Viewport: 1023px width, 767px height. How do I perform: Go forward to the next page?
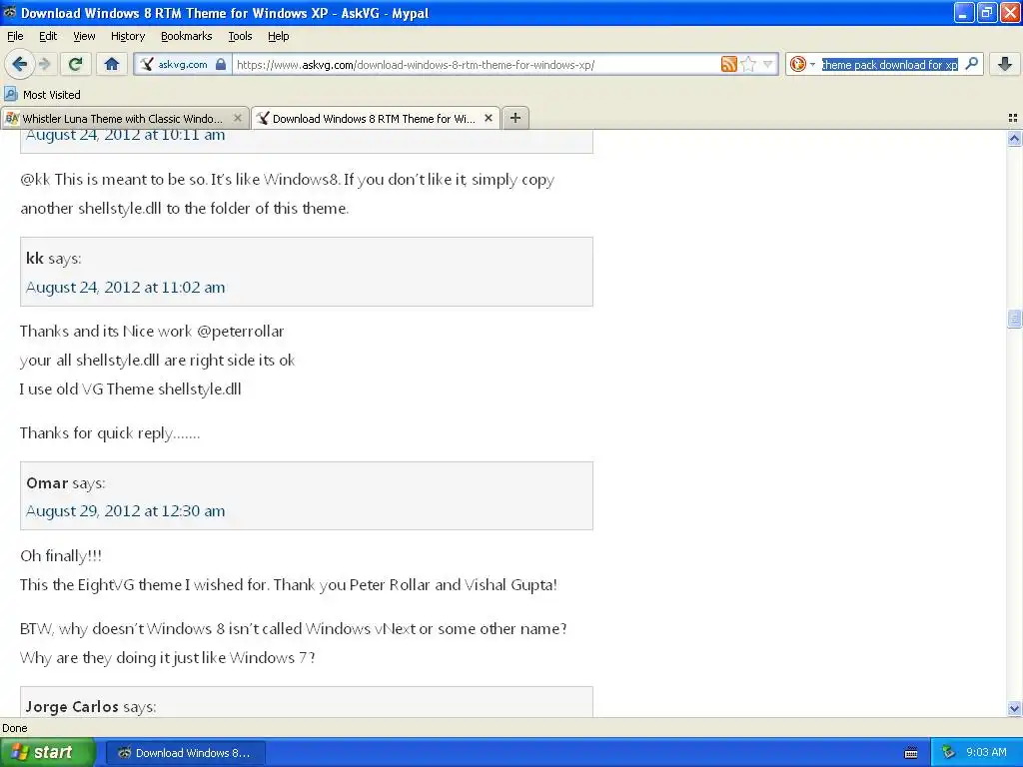coord(44,64)
